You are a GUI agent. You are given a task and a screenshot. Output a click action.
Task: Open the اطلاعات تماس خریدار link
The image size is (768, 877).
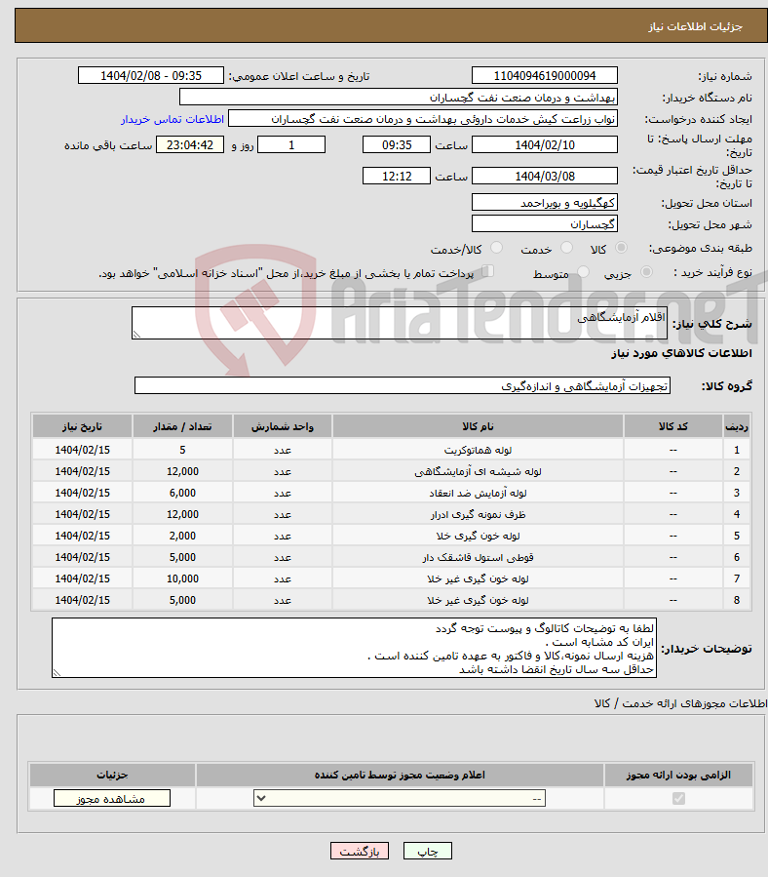tap(173, 119)
